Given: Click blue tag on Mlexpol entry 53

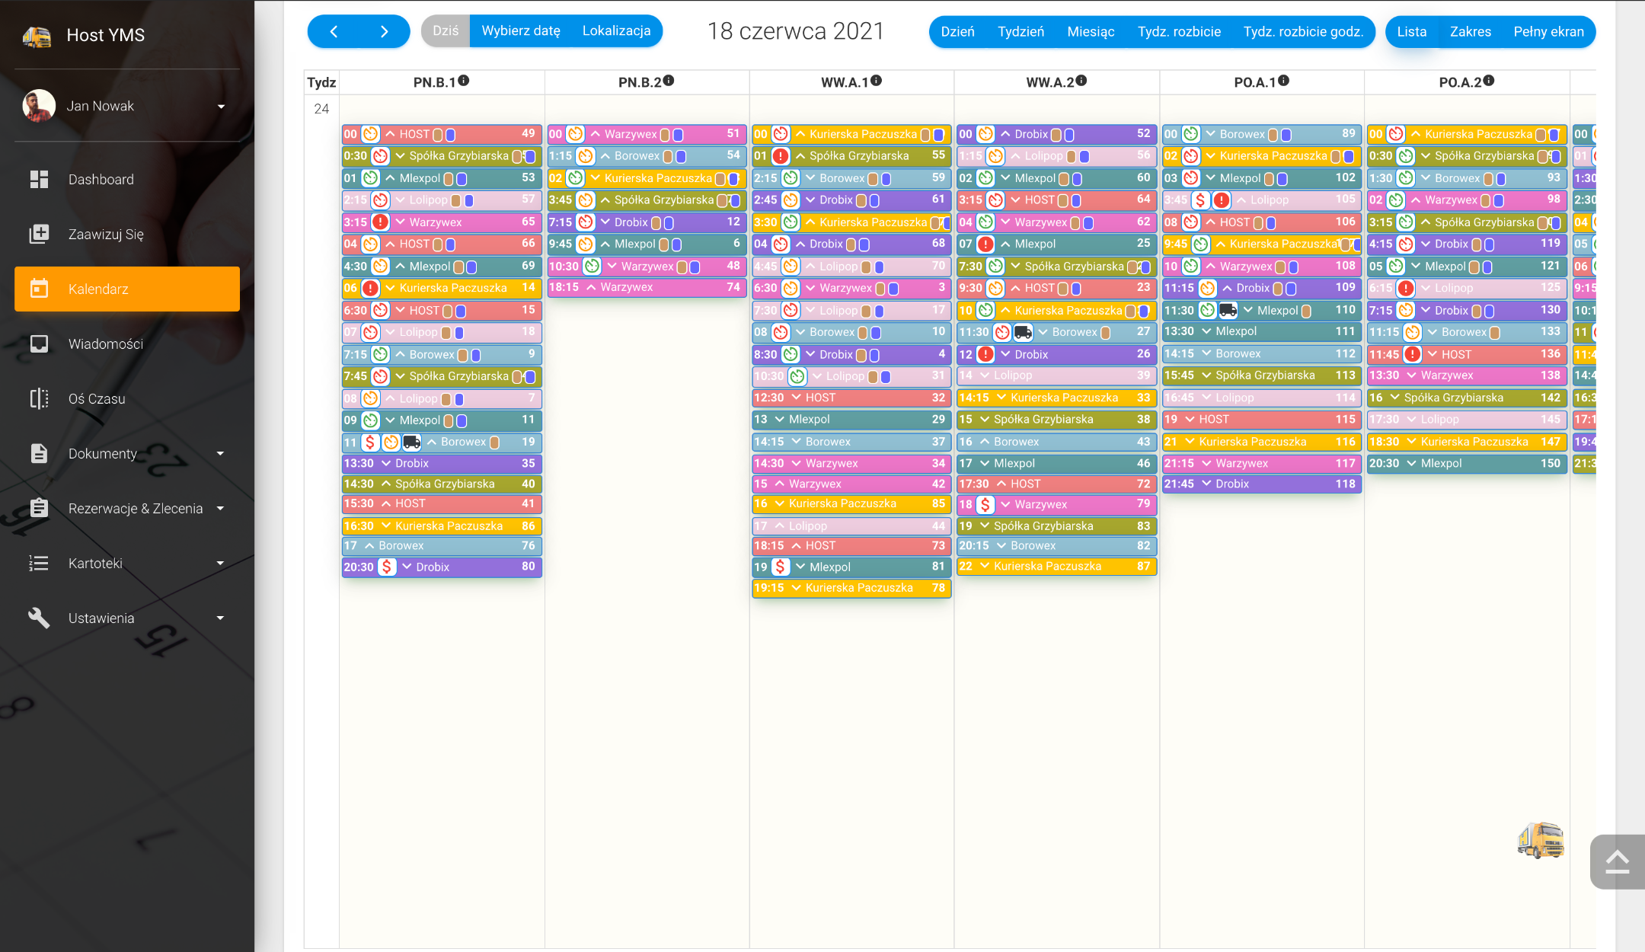Looking at the screenshot, I should pyautogui.click(x=462, y=178).
